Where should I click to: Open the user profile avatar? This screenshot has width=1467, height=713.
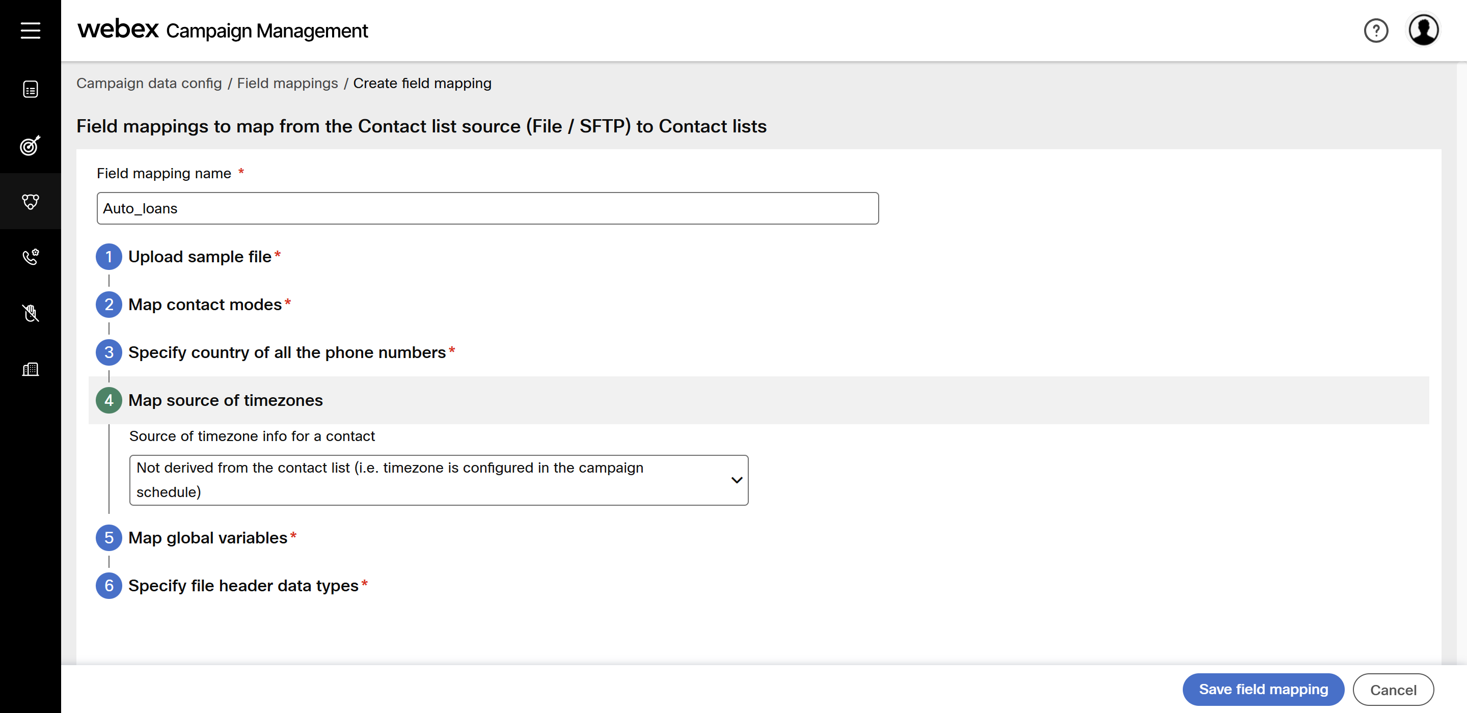click(x=1423, y=30)
